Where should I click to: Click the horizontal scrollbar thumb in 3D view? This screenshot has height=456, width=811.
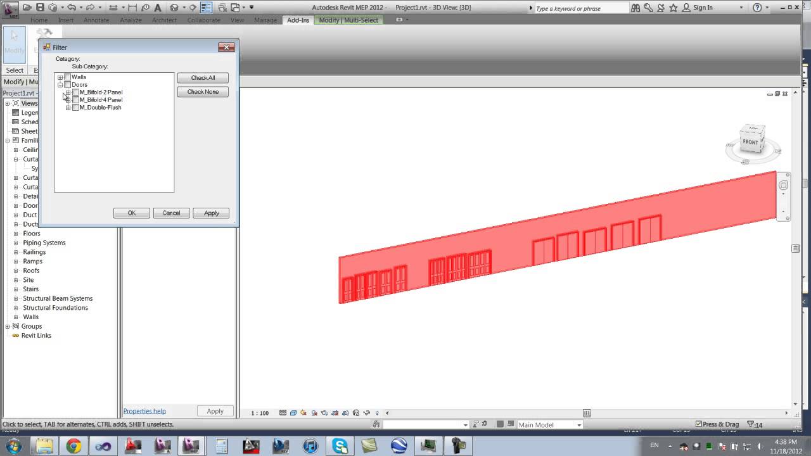pyautogui.click(x=587, y=413)
